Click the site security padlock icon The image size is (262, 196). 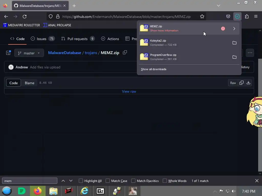[x=58, y=17]
